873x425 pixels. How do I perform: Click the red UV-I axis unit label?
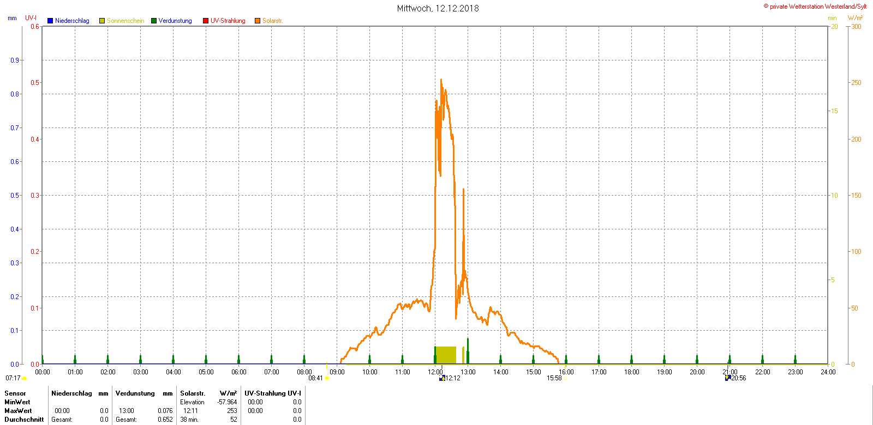pyautogui.click(x=31, y=18)
